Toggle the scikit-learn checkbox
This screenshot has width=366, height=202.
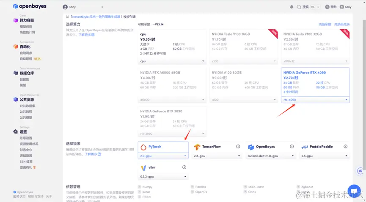245,187
